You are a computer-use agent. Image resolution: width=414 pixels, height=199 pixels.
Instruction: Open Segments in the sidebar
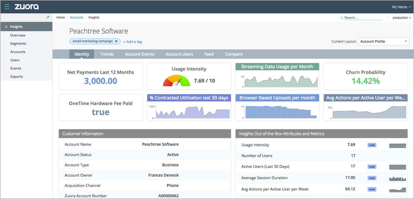18,44
